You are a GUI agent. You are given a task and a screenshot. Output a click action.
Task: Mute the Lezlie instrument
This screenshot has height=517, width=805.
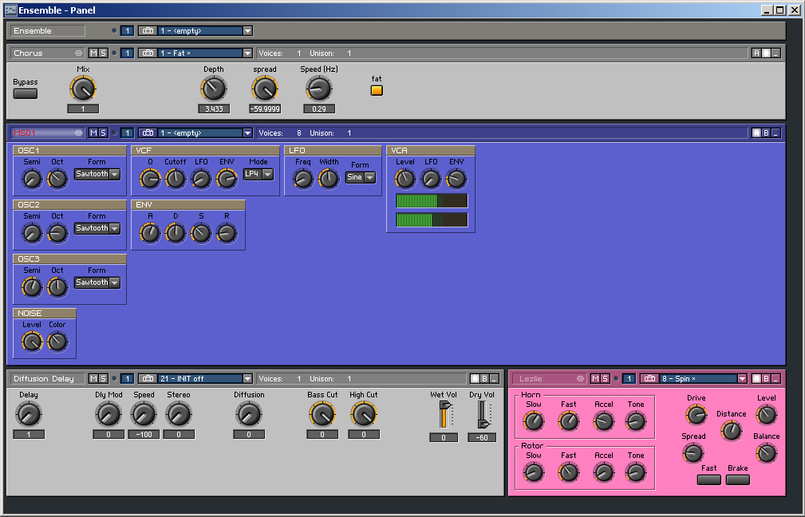tap(595, 378)
